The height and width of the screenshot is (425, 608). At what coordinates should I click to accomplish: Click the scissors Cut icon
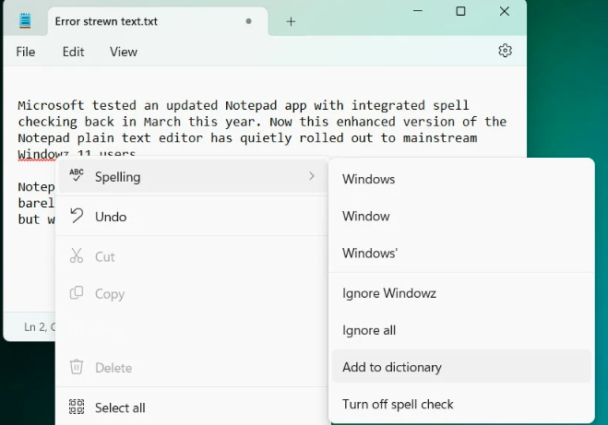77,255
